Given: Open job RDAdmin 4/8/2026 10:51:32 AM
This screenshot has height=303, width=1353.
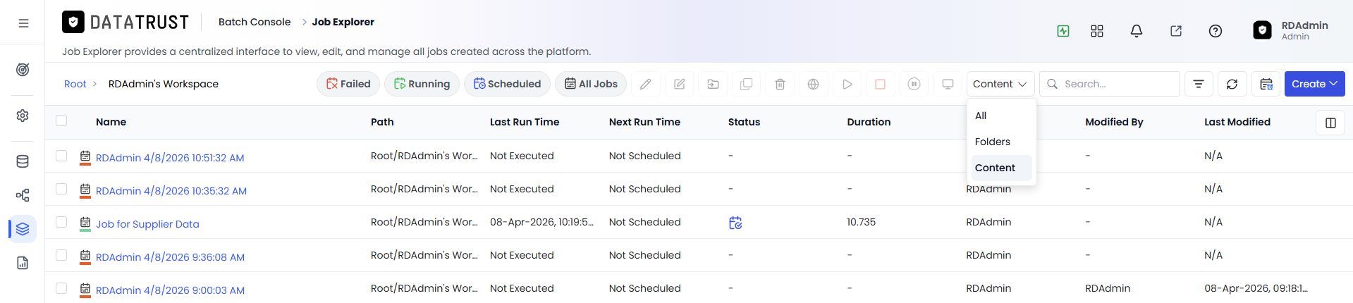Looking at the screenshot, I should pos(170,158).
